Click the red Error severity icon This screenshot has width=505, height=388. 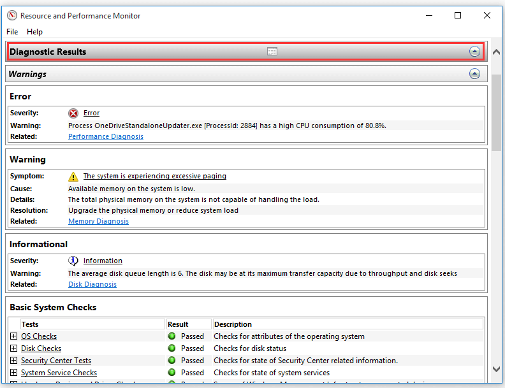point(73,113)
